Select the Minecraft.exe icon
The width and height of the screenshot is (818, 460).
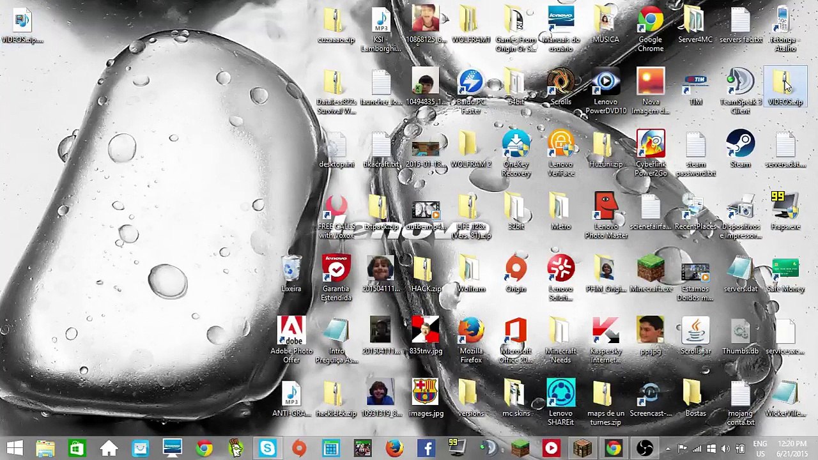(651, 274)
